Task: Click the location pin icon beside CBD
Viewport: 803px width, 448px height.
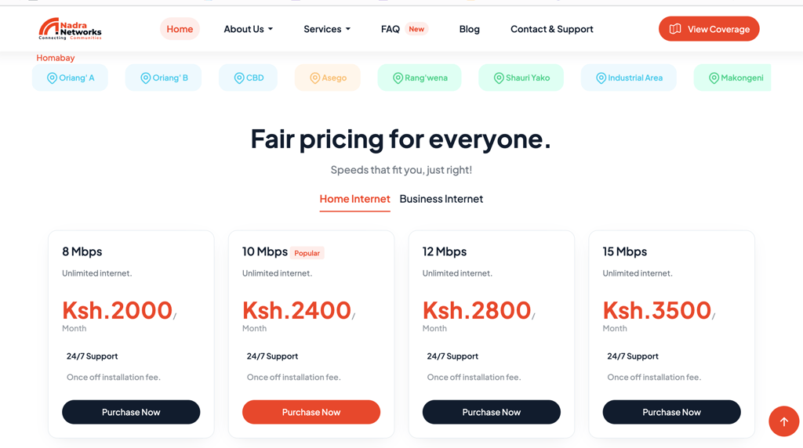Action: [239, 78]
